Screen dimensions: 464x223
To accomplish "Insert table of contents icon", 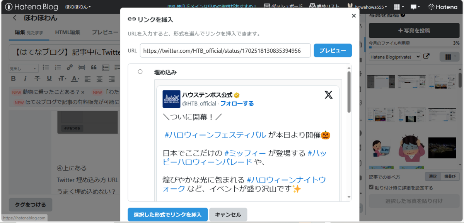I will point(106,67).
